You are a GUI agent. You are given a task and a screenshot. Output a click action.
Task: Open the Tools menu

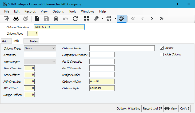point(72,11)
